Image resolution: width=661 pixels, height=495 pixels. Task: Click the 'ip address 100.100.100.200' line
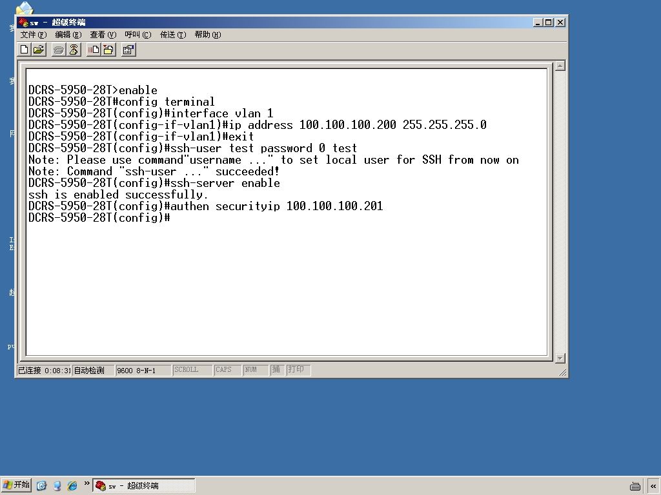(257, 125)
